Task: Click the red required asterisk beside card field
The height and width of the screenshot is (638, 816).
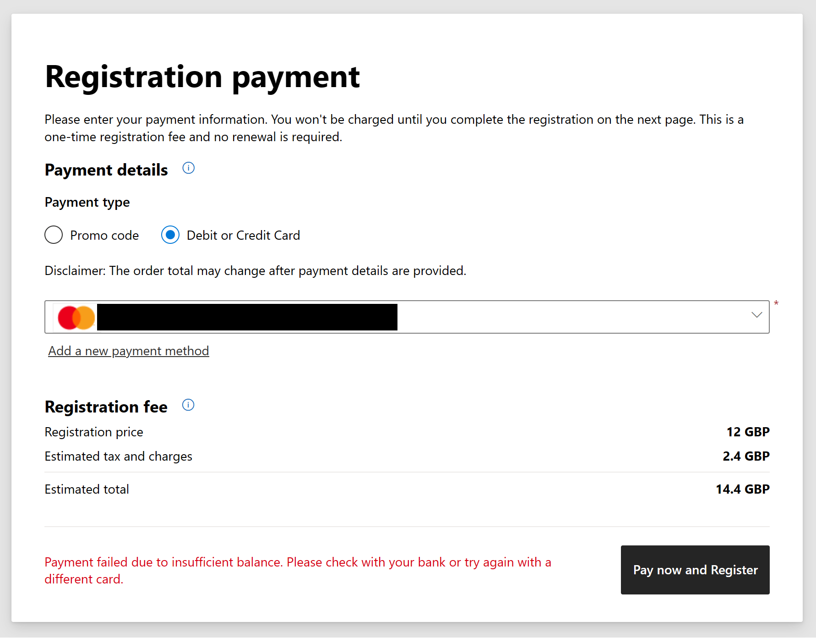Action: [776, 303]
